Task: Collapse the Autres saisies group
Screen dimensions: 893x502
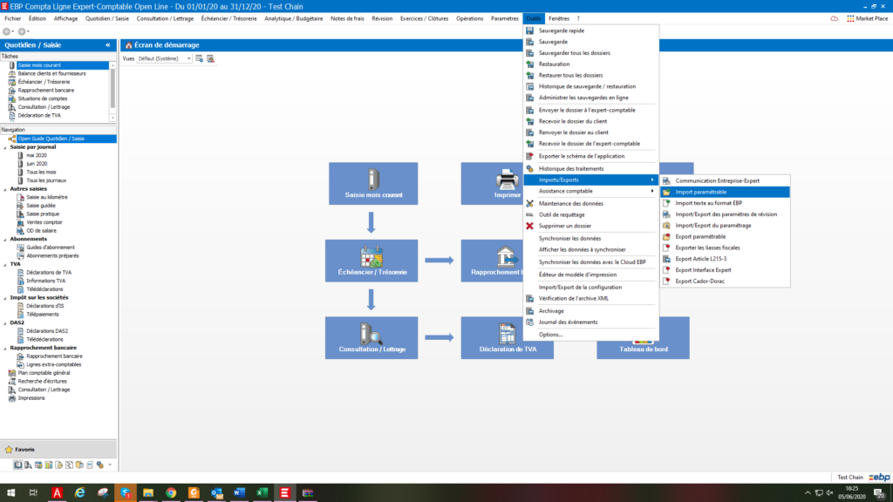Action: click(x=5, y=189)
